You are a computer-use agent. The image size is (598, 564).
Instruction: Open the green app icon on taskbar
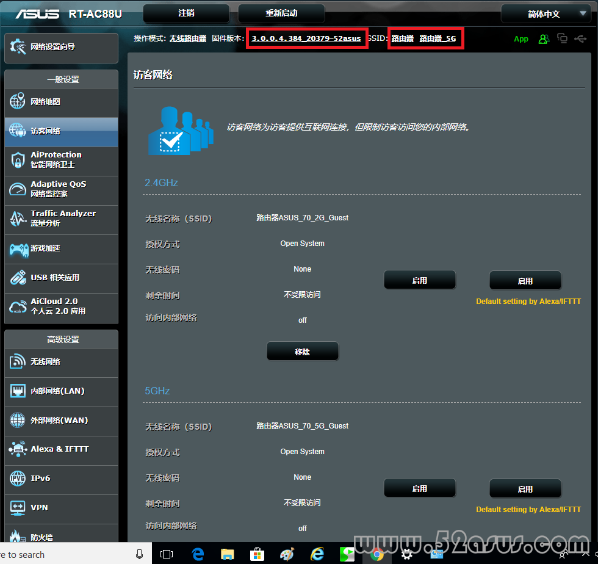tap(347, 554)
